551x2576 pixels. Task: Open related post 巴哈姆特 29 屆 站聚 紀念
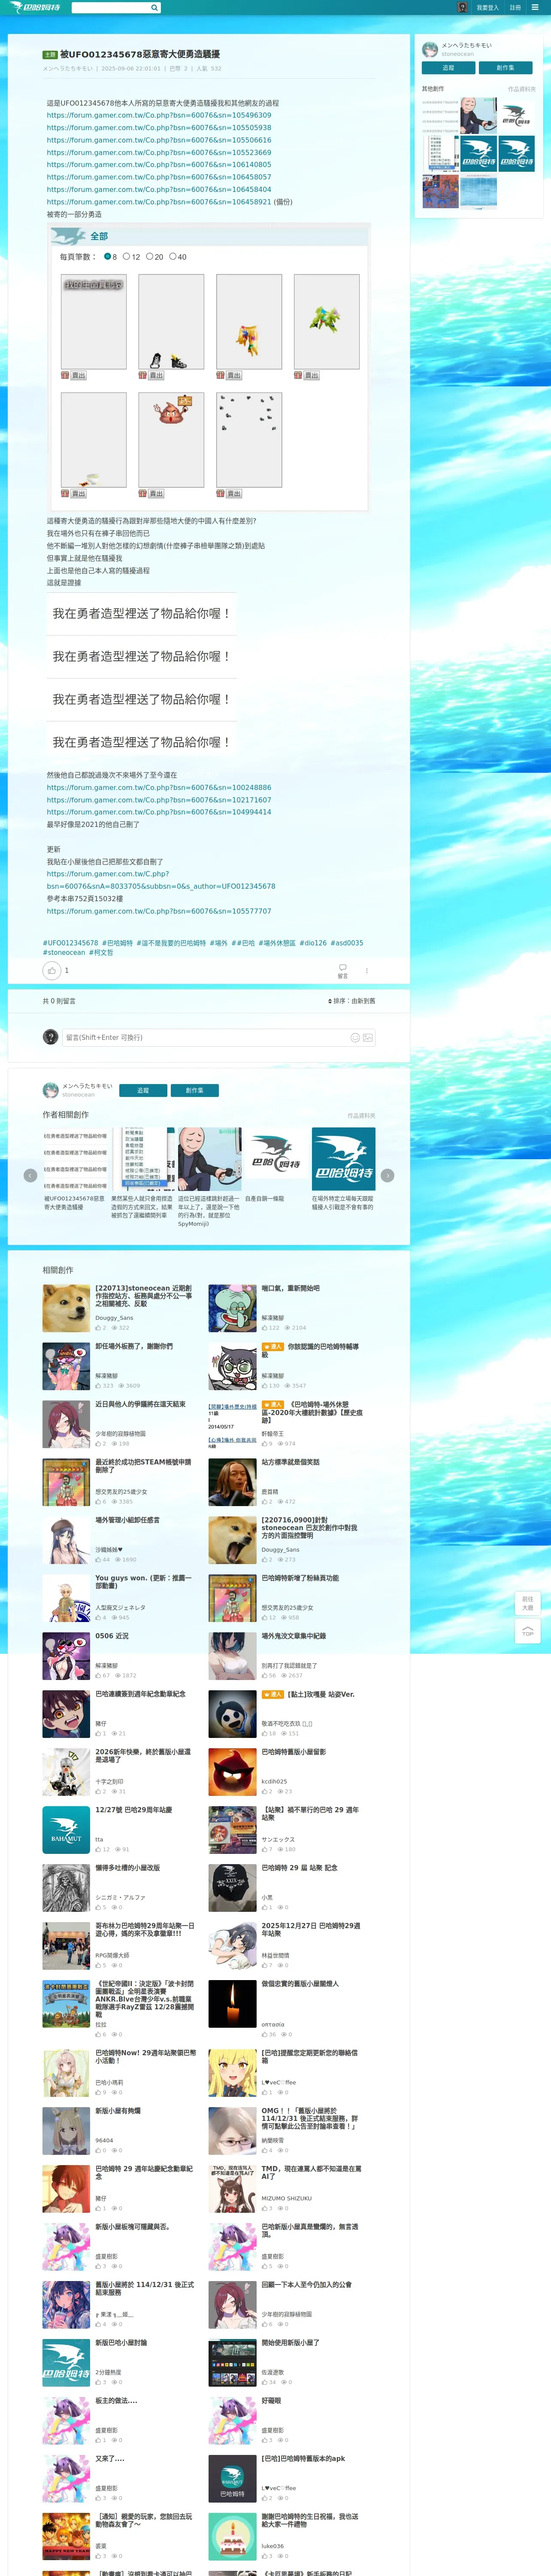(299, 1868)
